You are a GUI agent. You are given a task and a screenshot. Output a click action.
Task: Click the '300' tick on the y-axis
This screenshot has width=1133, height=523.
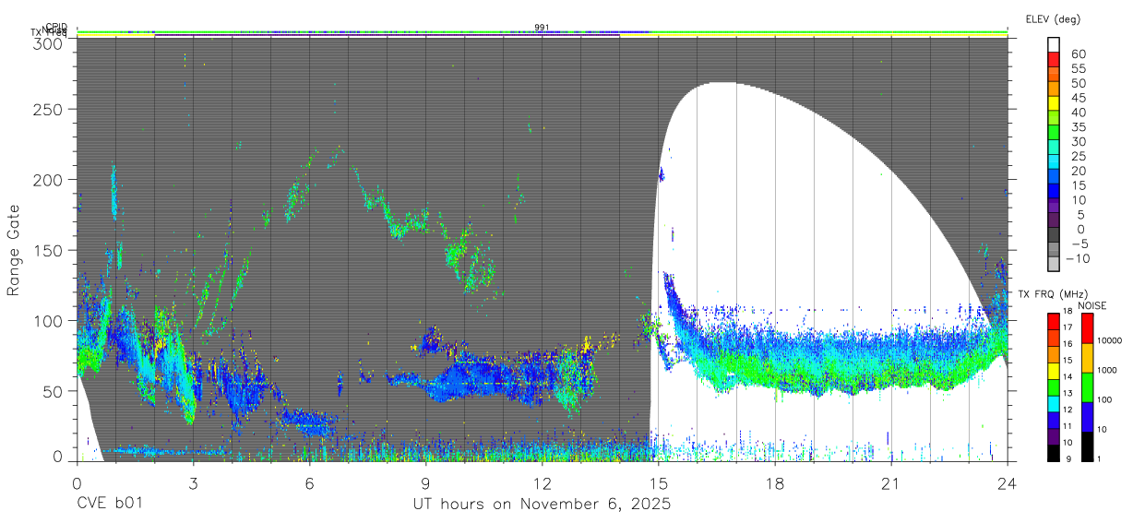(x=50, y=42)
